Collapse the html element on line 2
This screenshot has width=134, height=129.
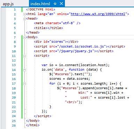24,14
